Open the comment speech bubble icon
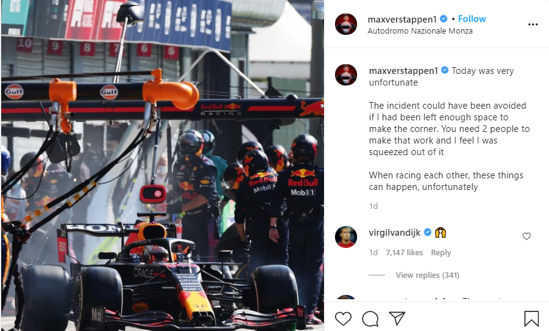The height and width of the screenshot is (331, 549). (x=370, y=318)
